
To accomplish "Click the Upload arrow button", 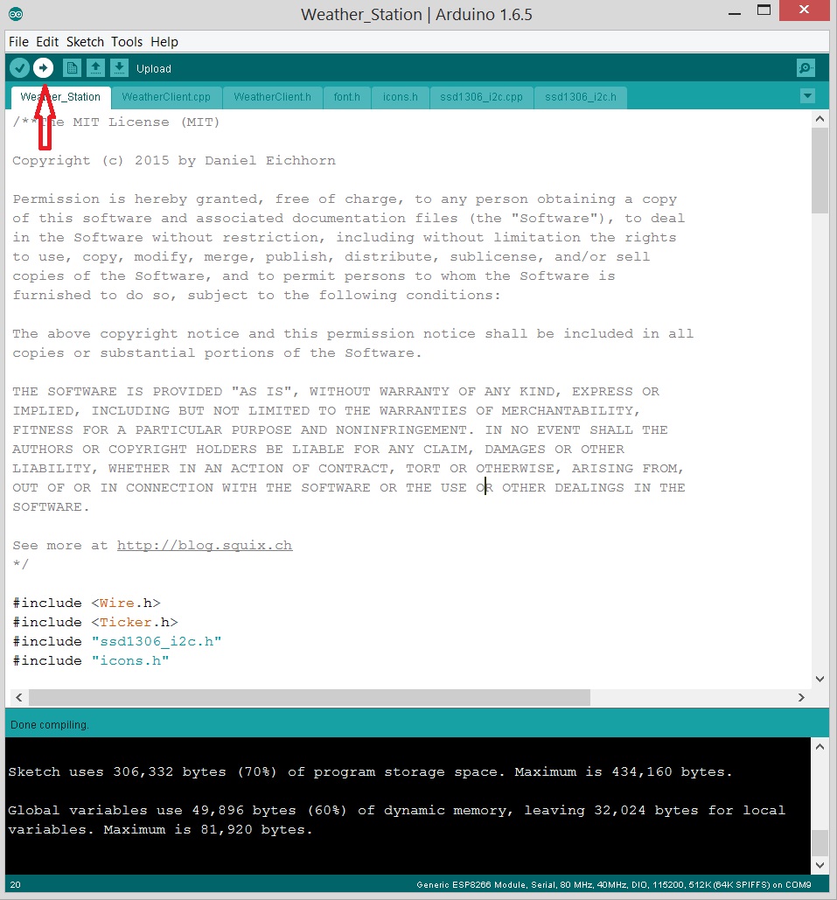I will (43, 68).
